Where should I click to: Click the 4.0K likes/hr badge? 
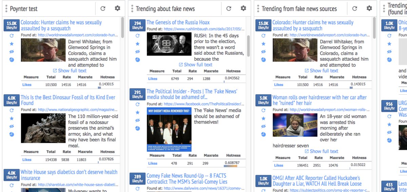coord(12,175)
